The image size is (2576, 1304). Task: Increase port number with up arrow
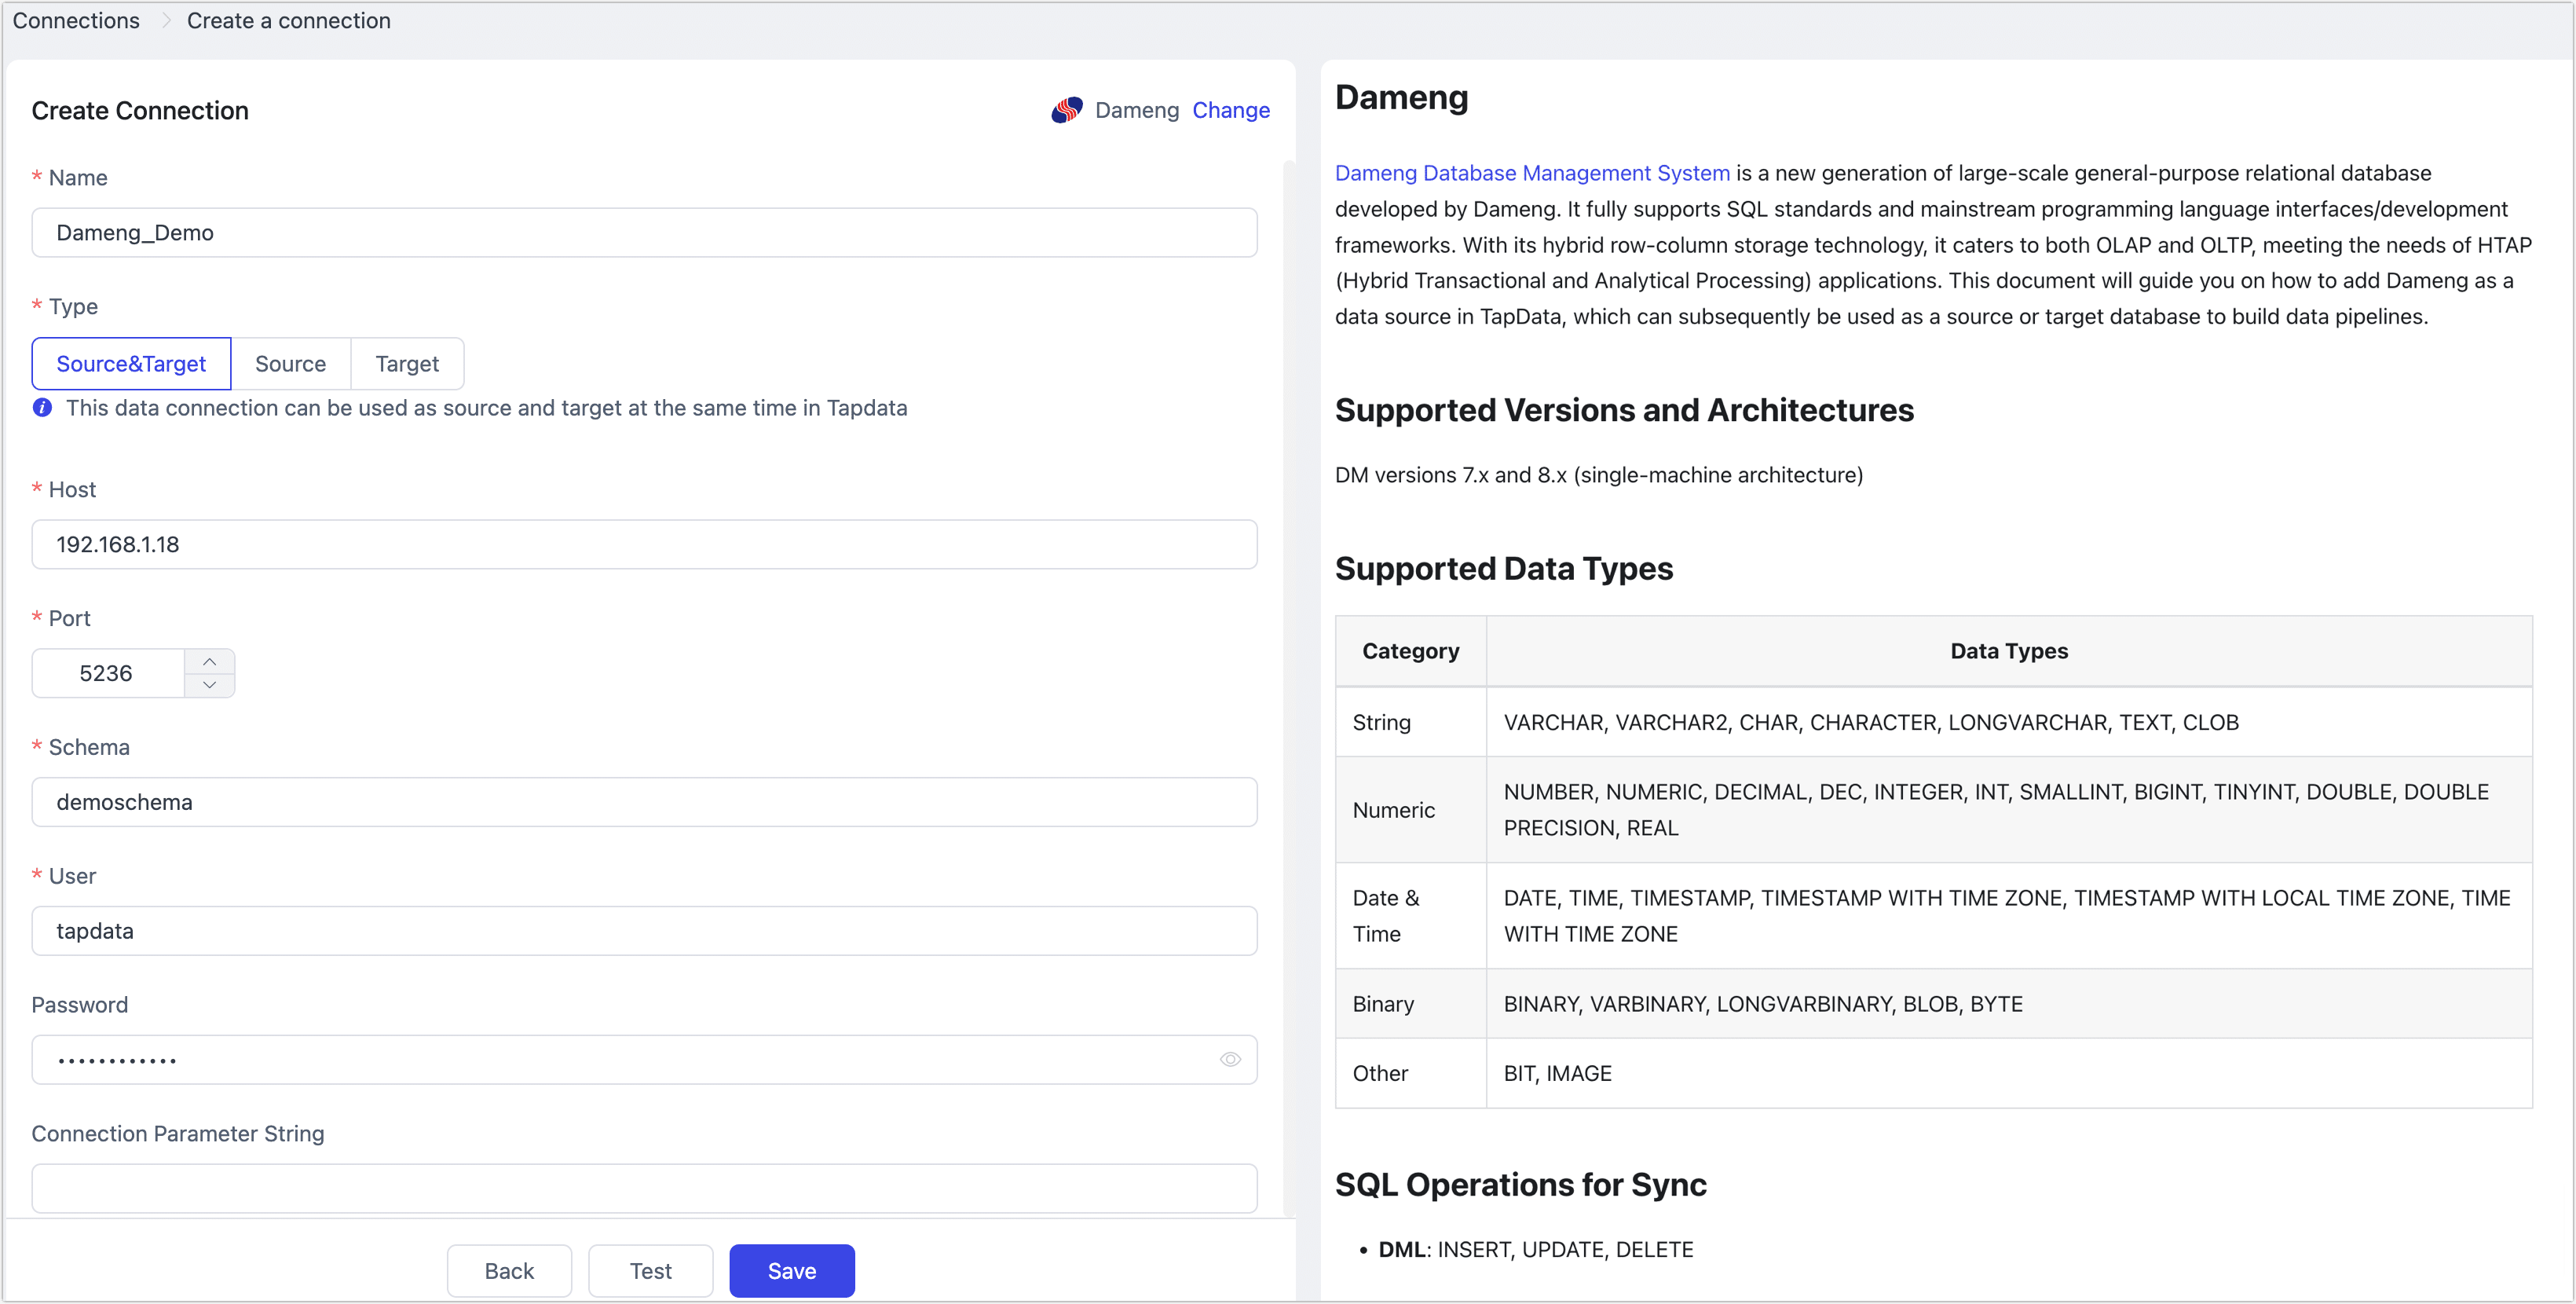point(209,662)
